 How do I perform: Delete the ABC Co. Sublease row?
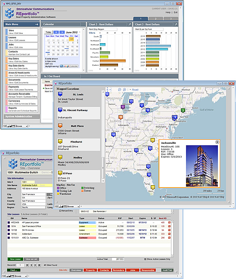coord(169,238)
